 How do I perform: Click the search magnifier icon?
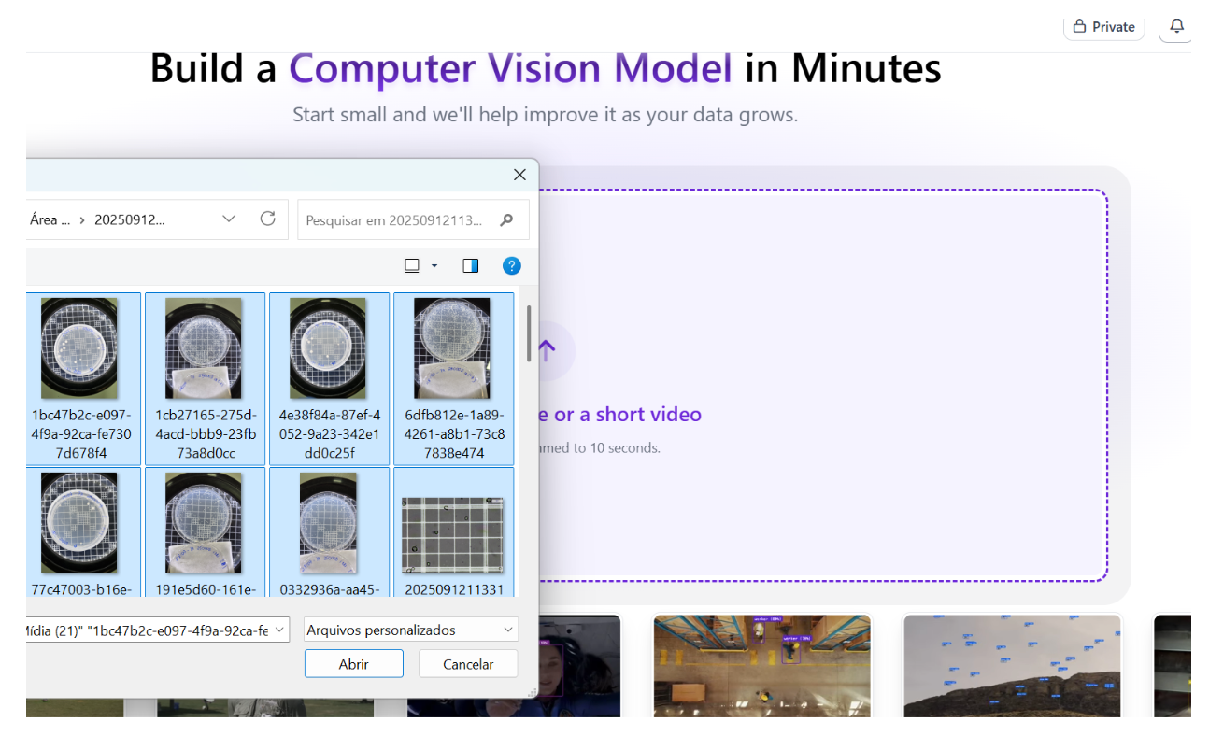click(506, 220)
